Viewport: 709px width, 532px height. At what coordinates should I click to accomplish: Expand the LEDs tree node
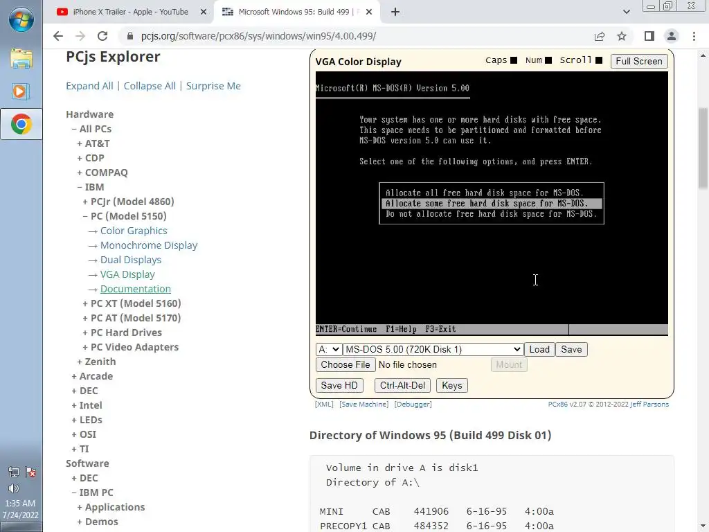pos(87,420)
